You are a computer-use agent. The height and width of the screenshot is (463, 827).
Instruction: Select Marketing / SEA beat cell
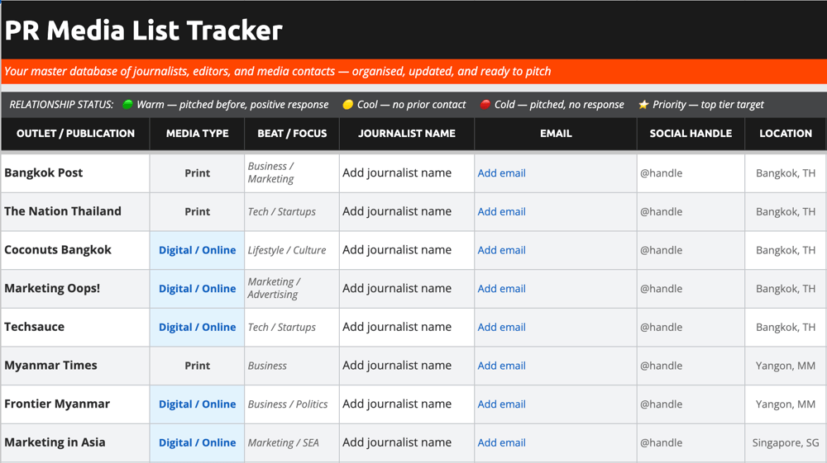(292, 442)
